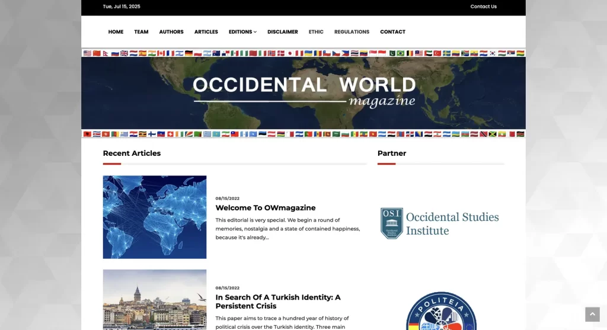Click the blue world map article thumbnail
The height and width of the screenshot is (330, 607).
point(155,217)
